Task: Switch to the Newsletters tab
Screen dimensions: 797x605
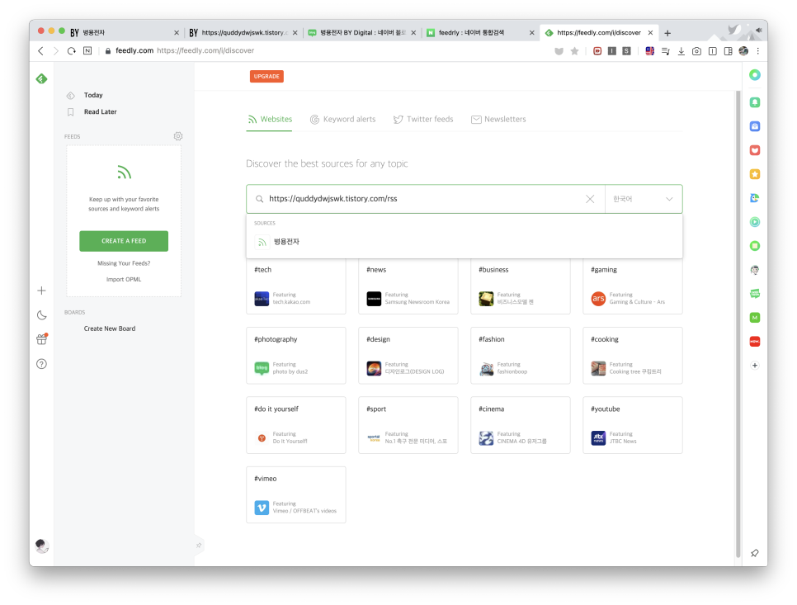Action: point(498,120)
